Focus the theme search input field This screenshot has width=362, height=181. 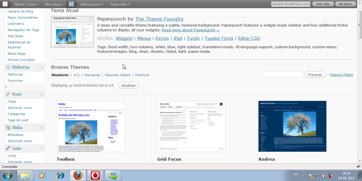click(282, 74)
